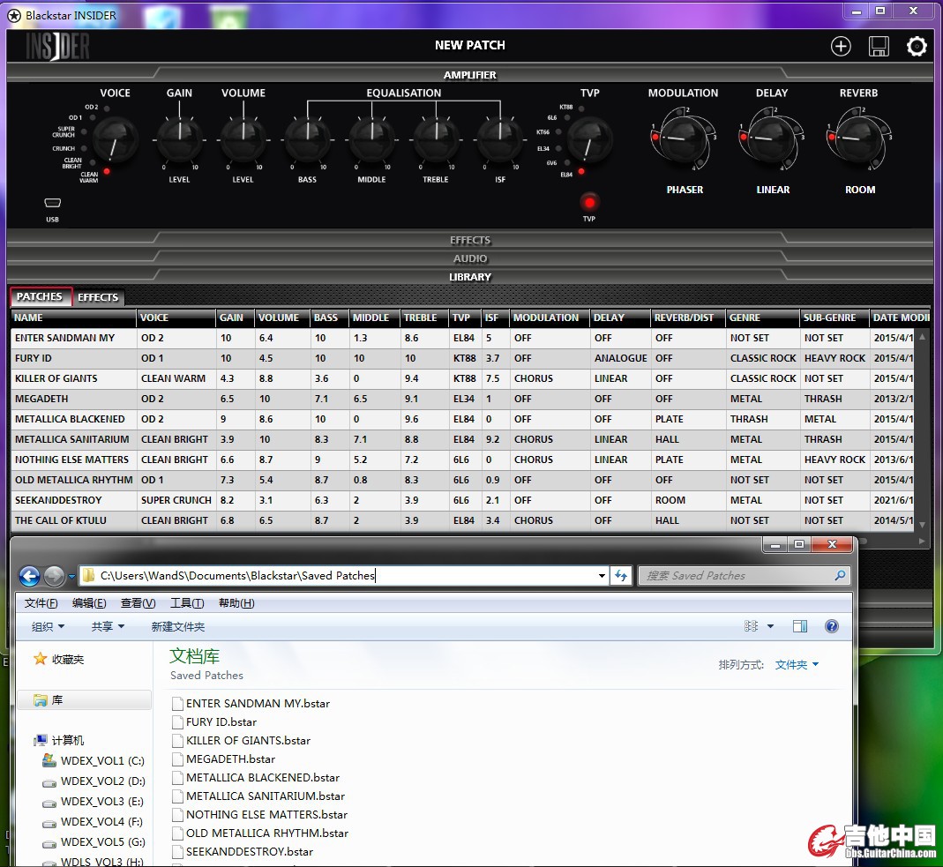Select the NOTHING ELSE MATTERS patch row
943x867 pixels.
(462, 460)
